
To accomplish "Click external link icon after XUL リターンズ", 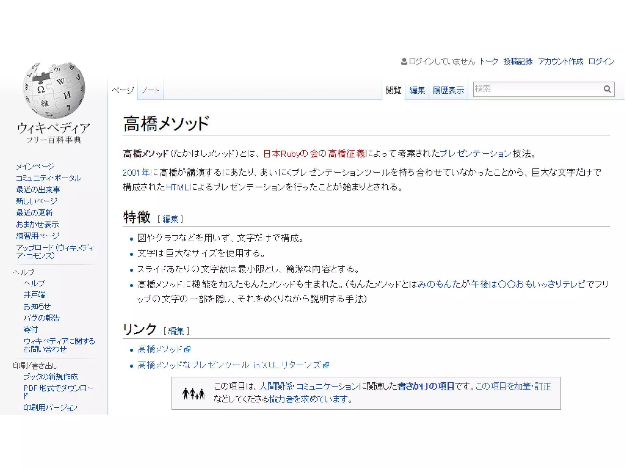I will [326, 365].
